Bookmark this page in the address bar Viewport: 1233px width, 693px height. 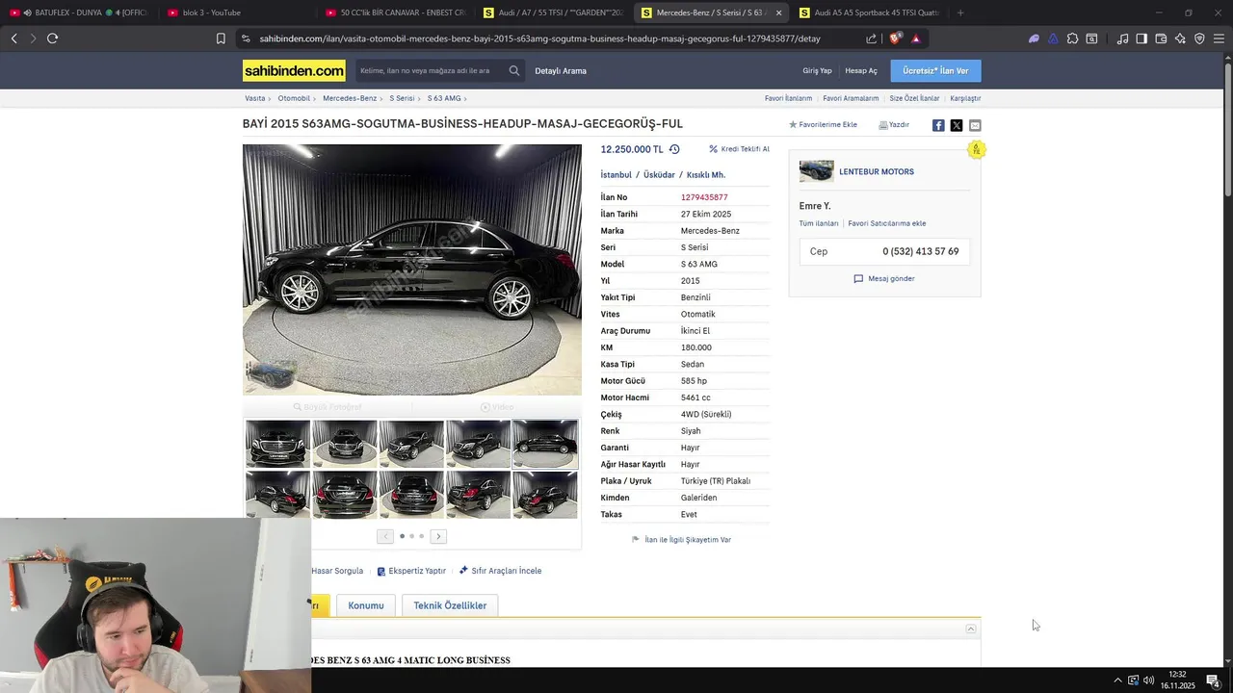point(221,38)
